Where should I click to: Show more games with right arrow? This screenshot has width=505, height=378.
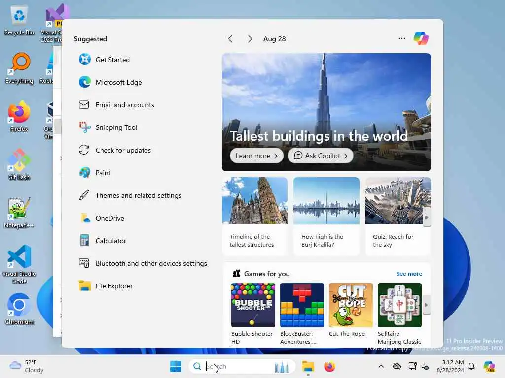click(x=427, y=305)
